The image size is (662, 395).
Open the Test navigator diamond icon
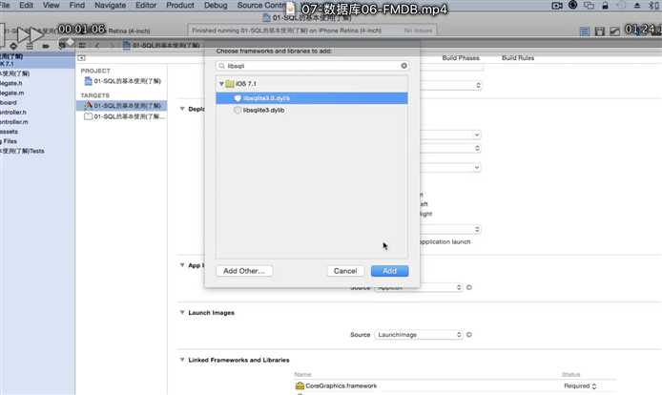click(x=13, y=46)
